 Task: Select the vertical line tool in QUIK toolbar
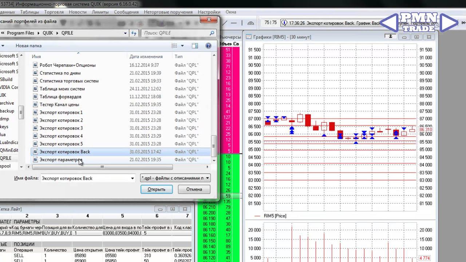coord(242,23)
